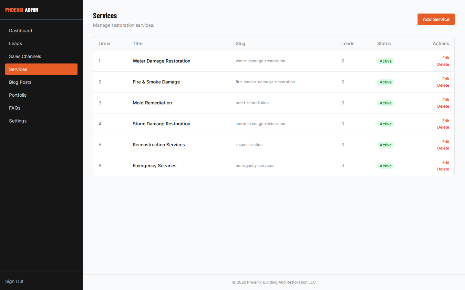Open the Portfolio section
The height and width of the screenshot is (290, 465).
41,95
